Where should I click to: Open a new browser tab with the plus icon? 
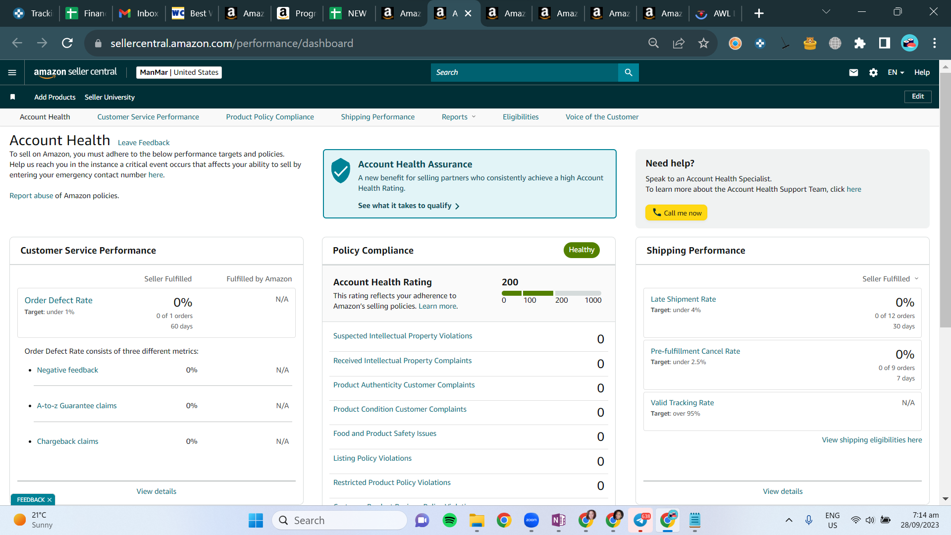point(759,13)
